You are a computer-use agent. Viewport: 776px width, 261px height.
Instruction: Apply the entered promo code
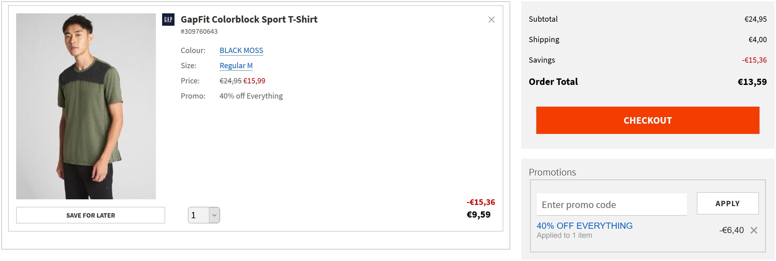(727, 203)
